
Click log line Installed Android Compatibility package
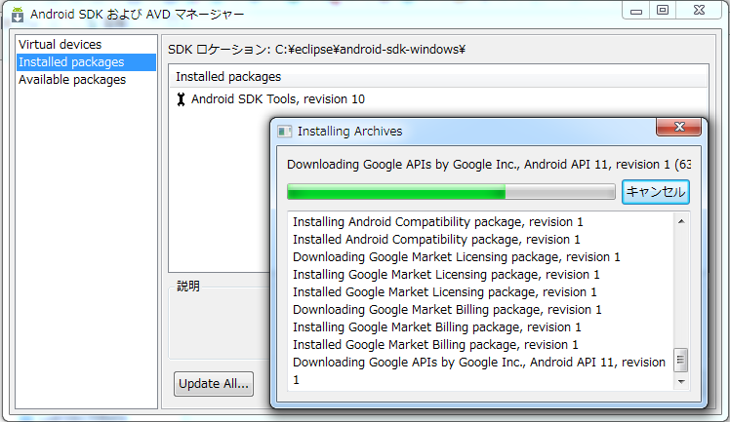[436, 240]
